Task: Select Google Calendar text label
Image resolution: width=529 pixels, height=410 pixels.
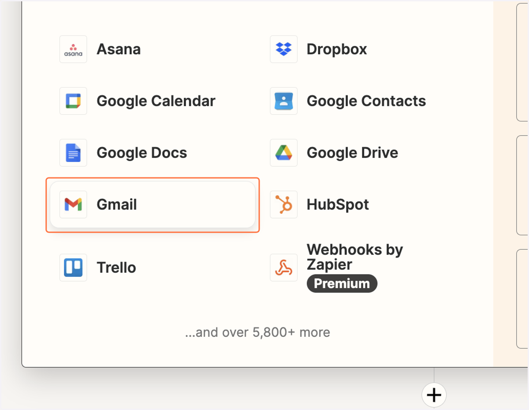Action: 156,101
